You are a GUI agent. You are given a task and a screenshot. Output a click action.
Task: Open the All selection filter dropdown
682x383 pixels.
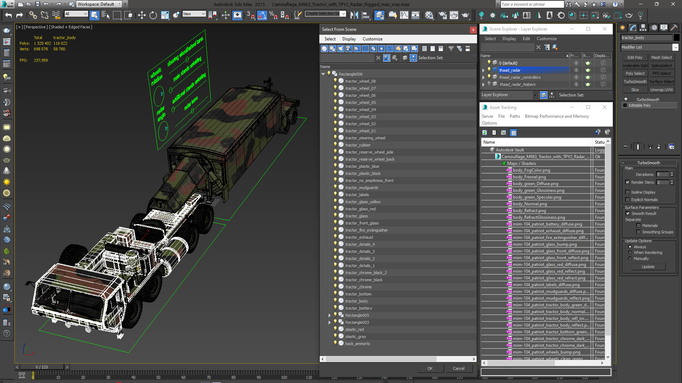coord(76,14)
